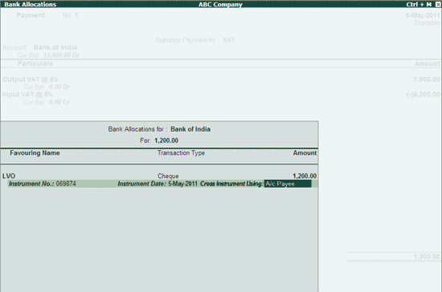Click the Instrument No. value 069874
The height and width of the screenshot is (292, 442).
66,184
